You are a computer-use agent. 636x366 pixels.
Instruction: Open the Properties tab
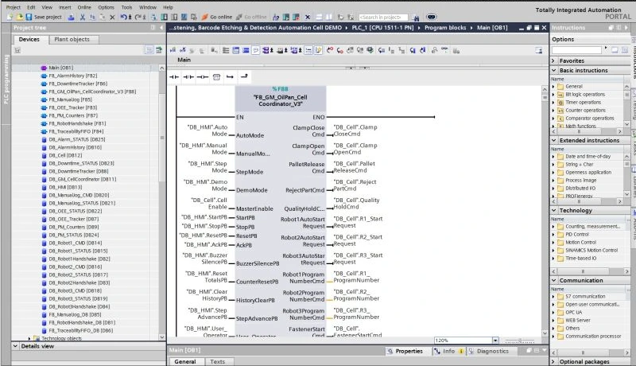(405, 351)
